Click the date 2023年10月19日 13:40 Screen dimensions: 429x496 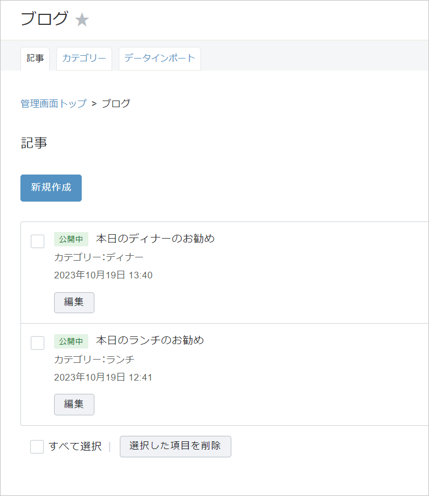coord(103,275)
